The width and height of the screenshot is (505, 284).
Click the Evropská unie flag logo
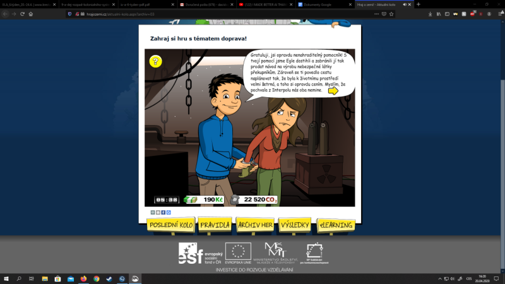coord(239,254)
